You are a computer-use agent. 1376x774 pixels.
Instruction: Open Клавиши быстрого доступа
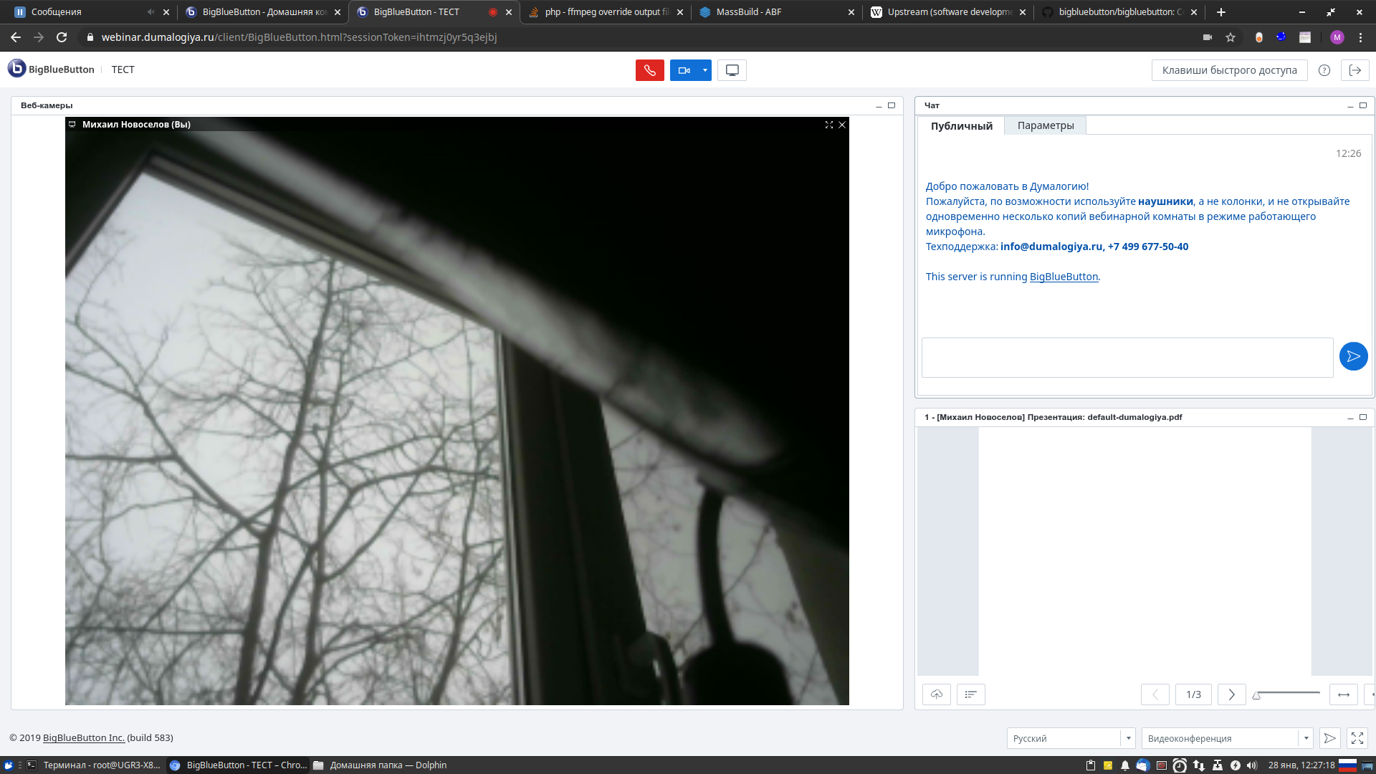1229,70
